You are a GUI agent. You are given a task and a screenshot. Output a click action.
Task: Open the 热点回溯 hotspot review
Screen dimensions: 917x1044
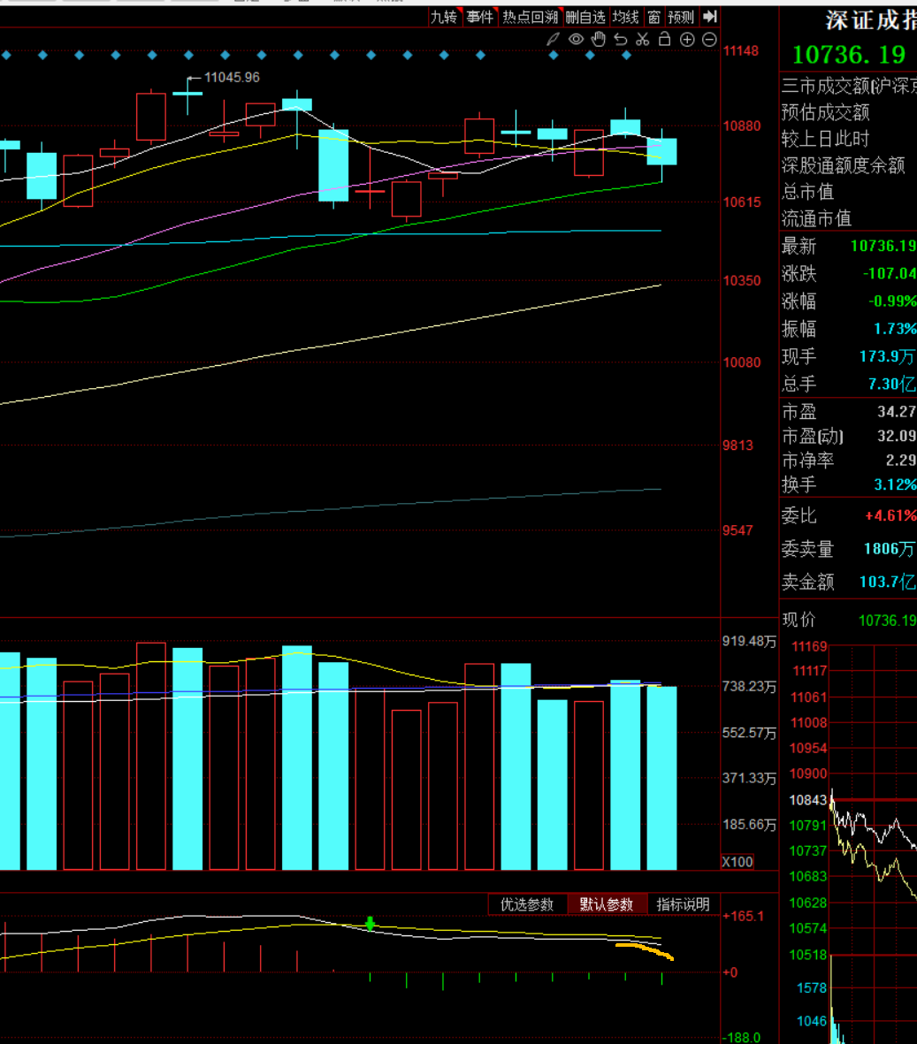pyautogui.click(x=530, y=17)
